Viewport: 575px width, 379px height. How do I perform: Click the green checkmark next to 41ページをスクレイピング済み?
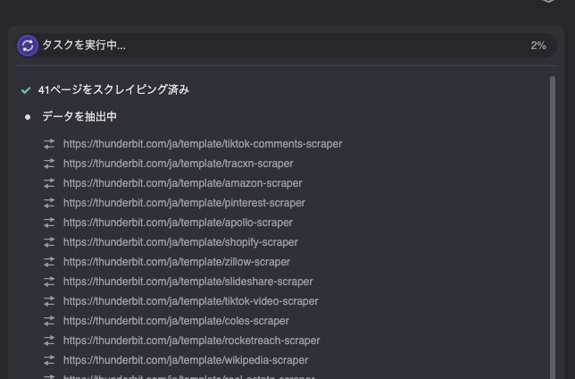(27, 90)
